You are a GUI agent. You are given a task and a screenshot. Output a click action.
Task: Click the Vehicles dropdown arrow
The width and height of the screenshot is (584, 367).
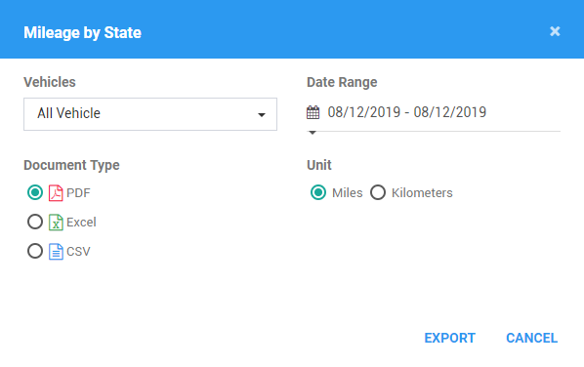pyautogui.click(x=262, y=115)
